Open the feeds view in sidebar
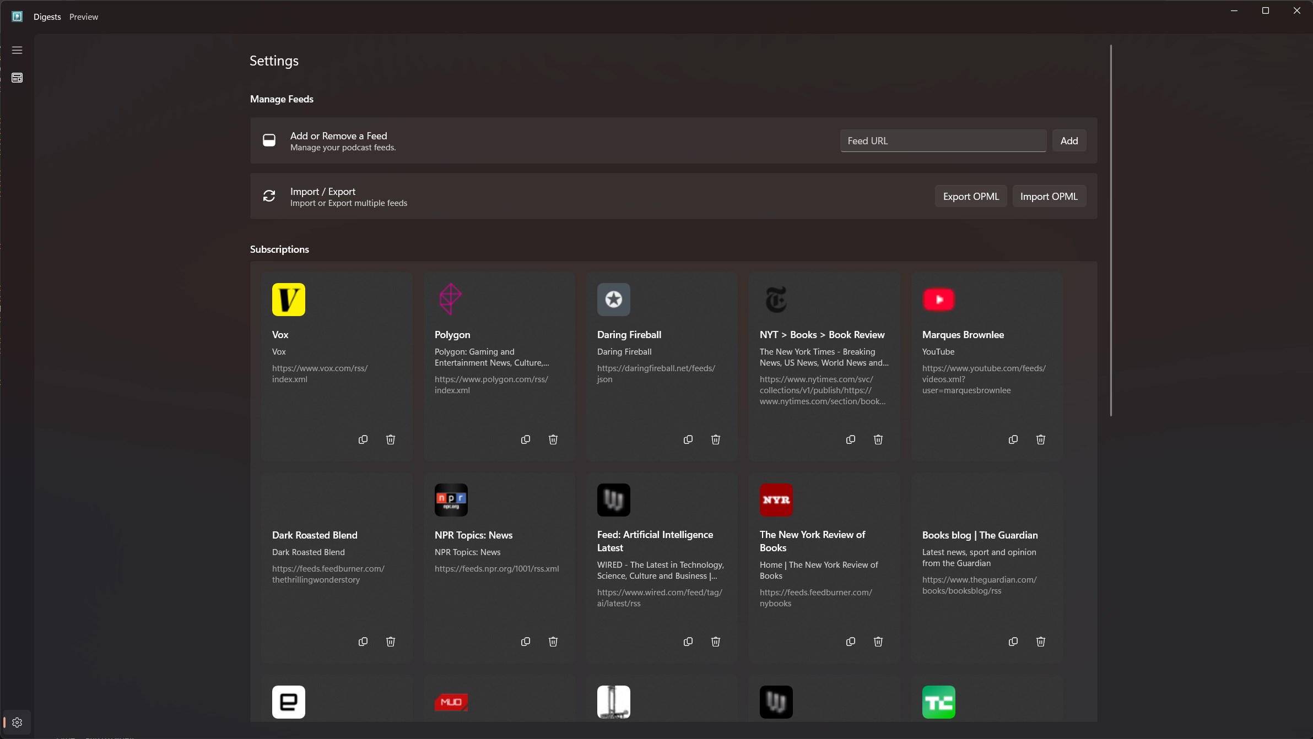This screenshot has height=739, width=1313. click(x=17, y=78)
